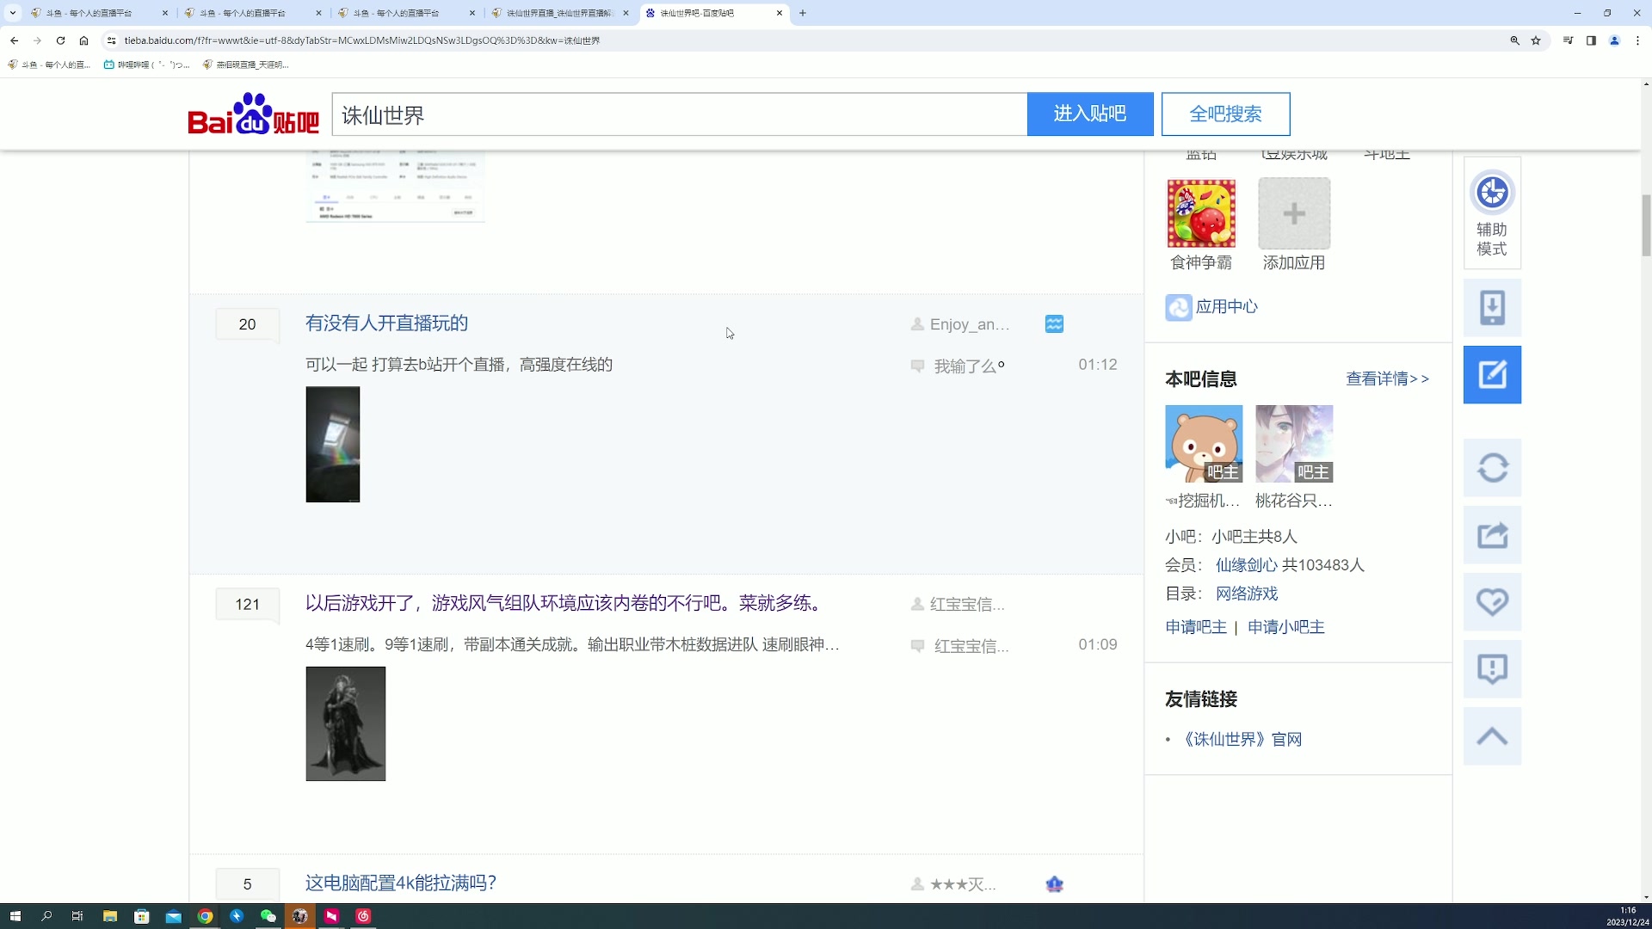Open the share icon in the sidebar

pos(1492,534)
